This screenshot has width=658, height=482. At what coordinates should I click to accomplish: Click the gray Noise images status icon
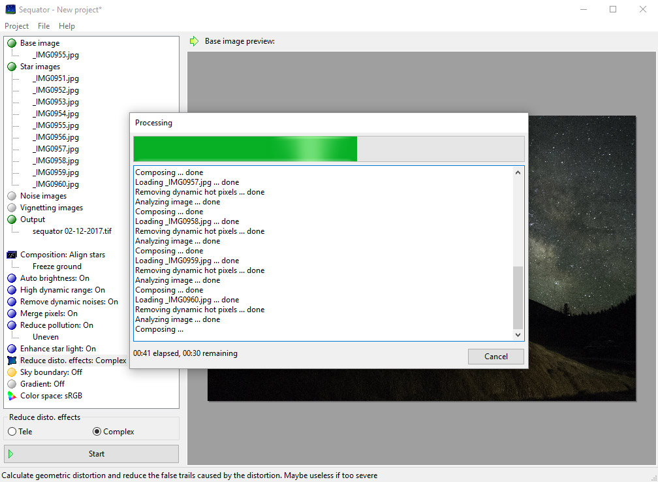point(12,196)
